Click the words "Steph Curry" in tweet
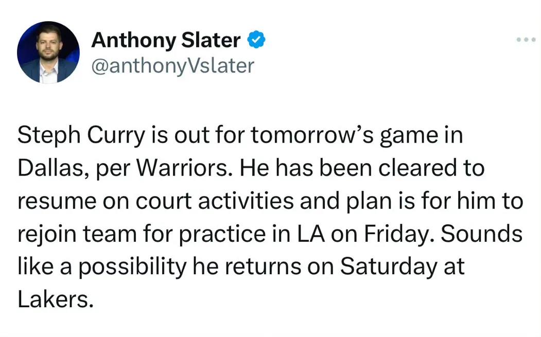Image resolution: width=541 pixels, height=337 pixels. pos(81,135)
